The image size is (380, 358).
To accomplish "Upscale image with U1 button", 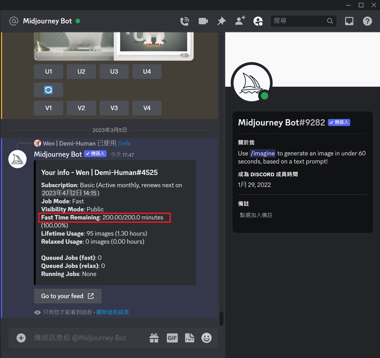I will 48,72.
